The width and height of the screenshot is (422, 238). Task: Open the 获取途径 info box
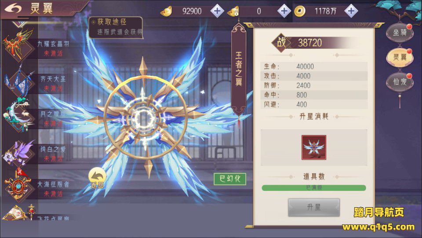[116, 27]
